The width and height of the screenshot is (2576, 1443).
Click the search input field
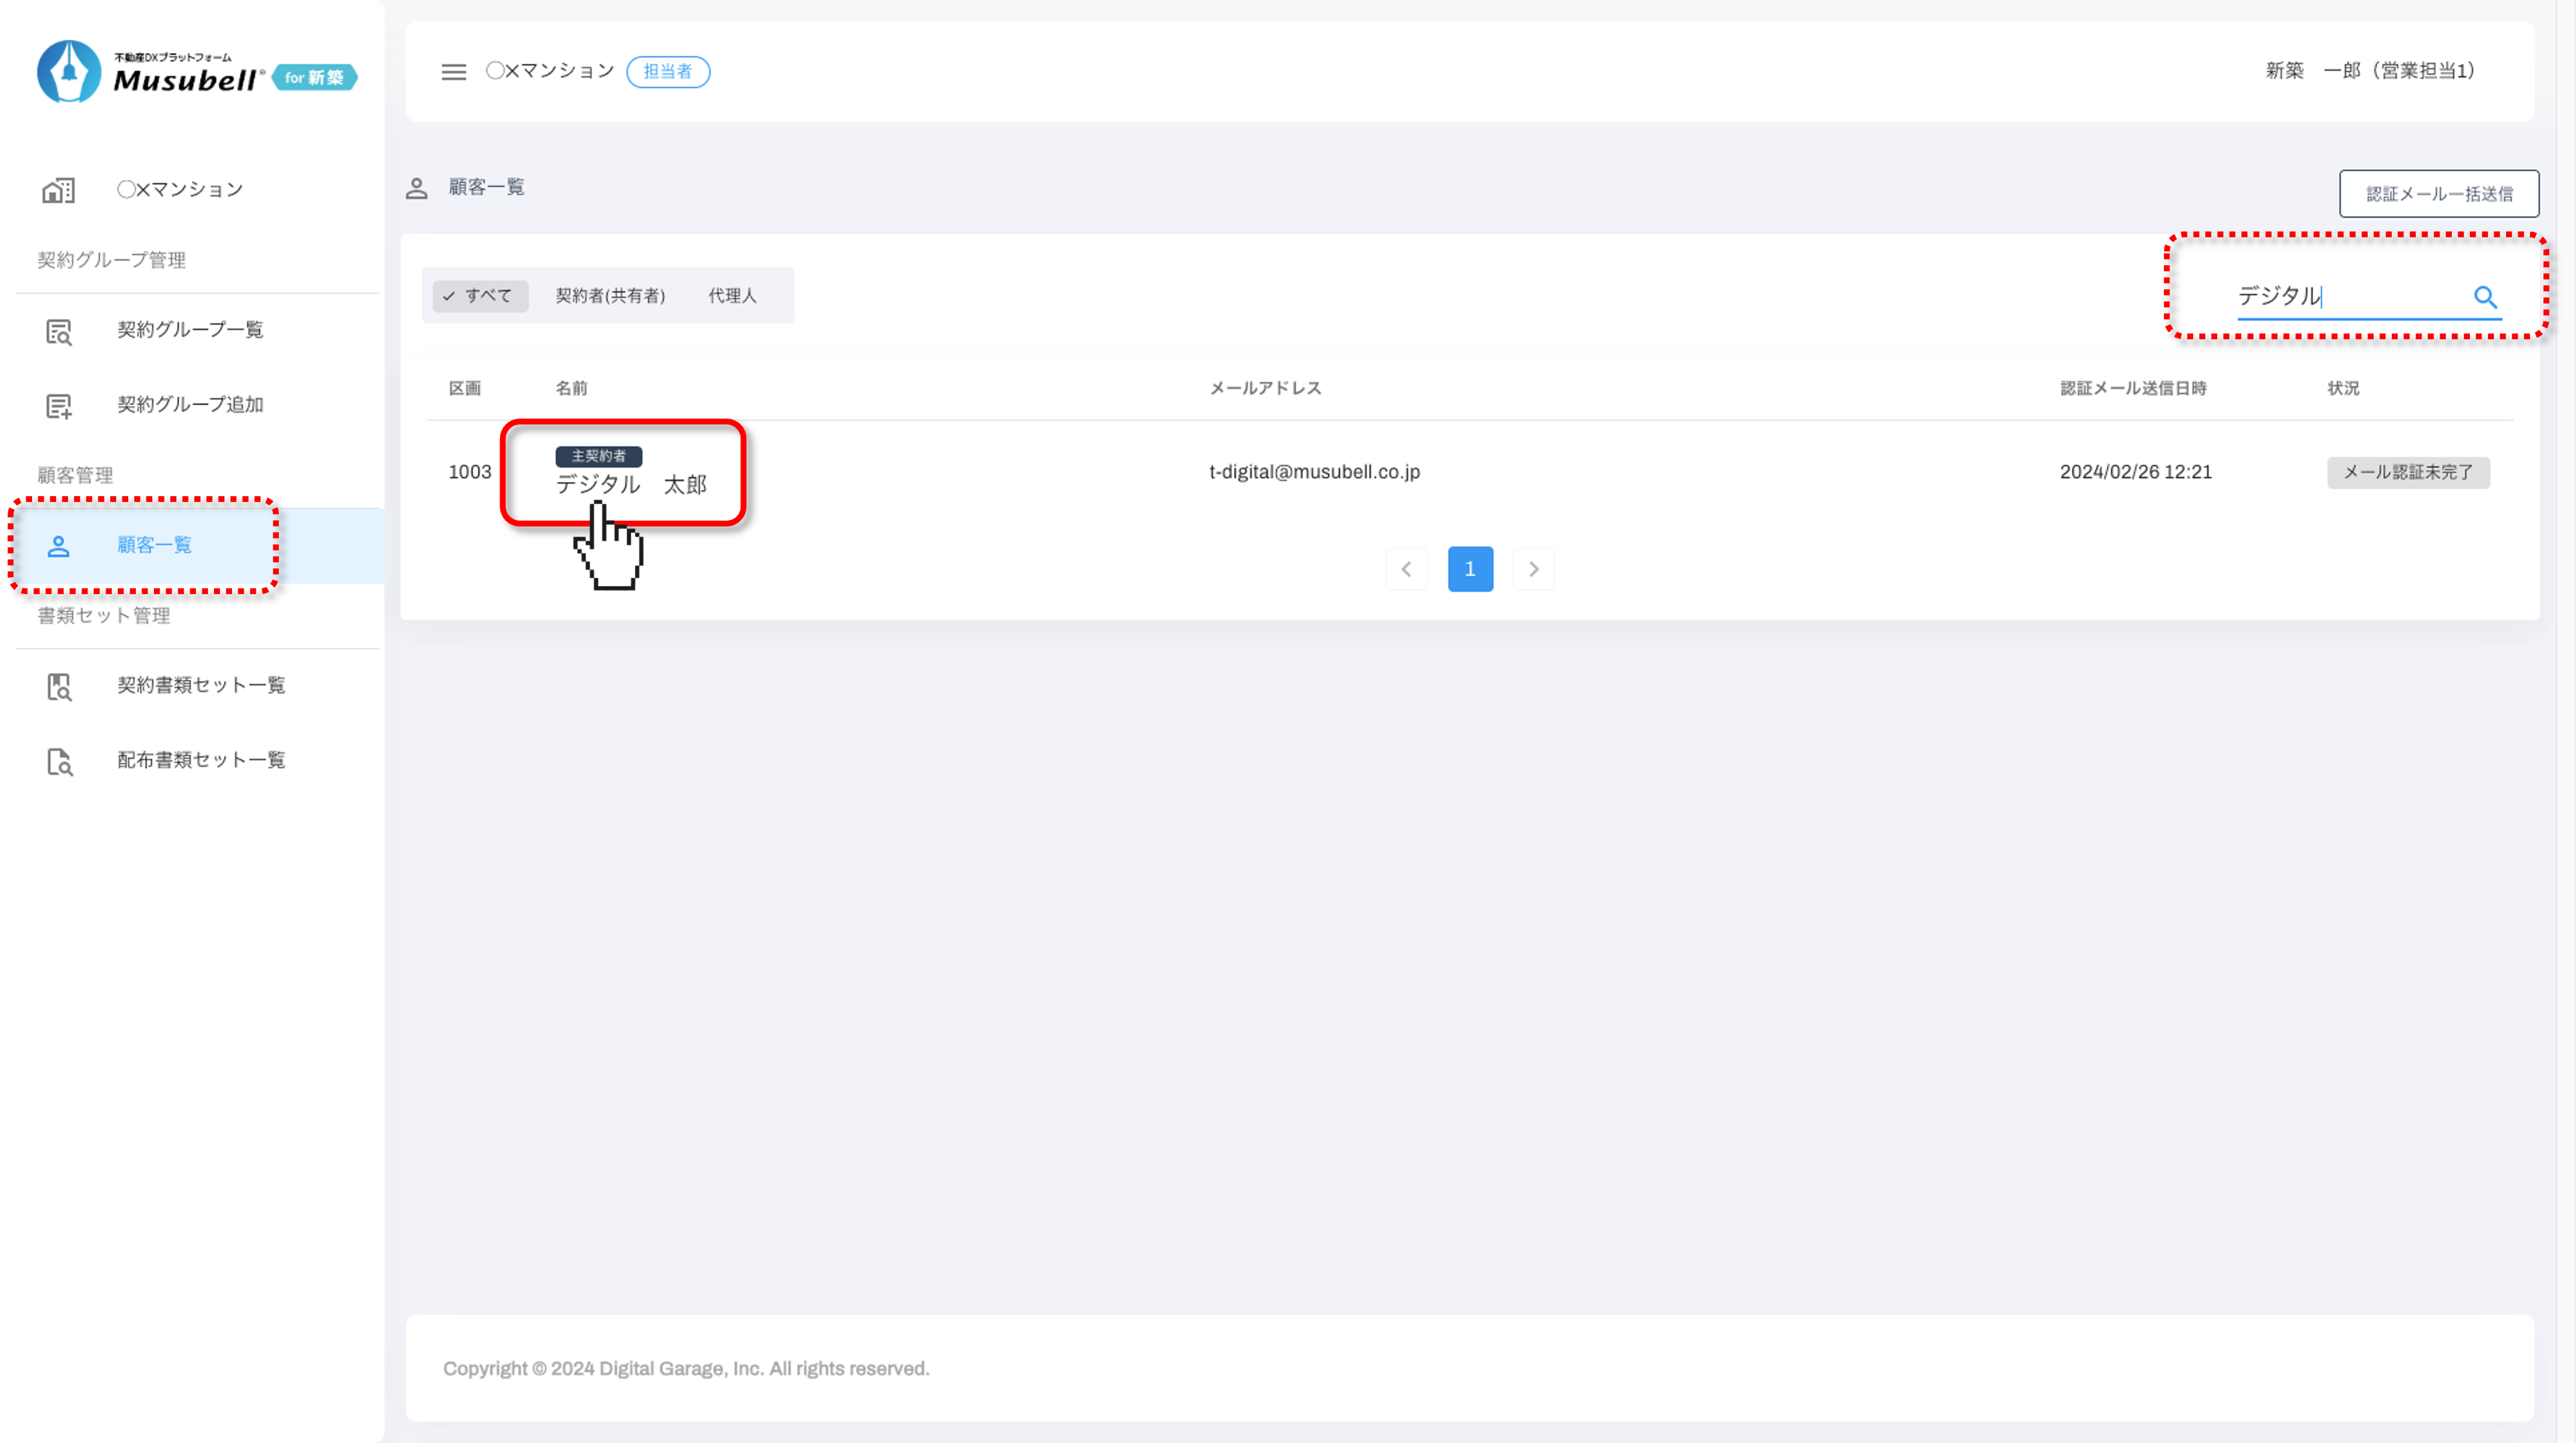[2345, 296]
